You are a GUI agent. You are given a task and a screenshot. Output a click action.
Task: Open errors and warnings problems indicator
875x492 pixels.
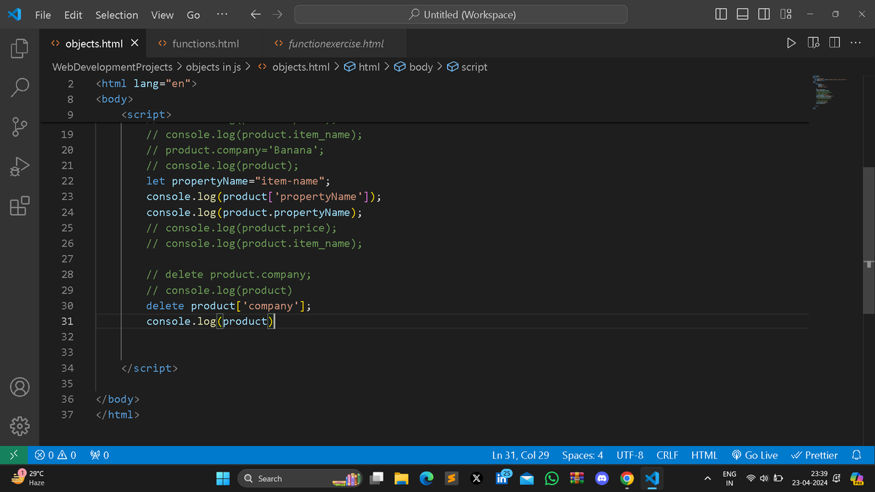tap(55, 455)
